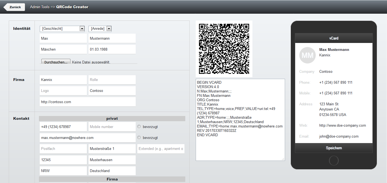Screen dimensions: 387x183
Task: Click the URL field with http://contoso.com
Action: pos(88,102)
